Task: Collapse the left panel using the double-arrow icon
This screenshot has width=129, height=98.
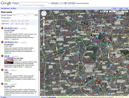Action: (x=39, y=8)
